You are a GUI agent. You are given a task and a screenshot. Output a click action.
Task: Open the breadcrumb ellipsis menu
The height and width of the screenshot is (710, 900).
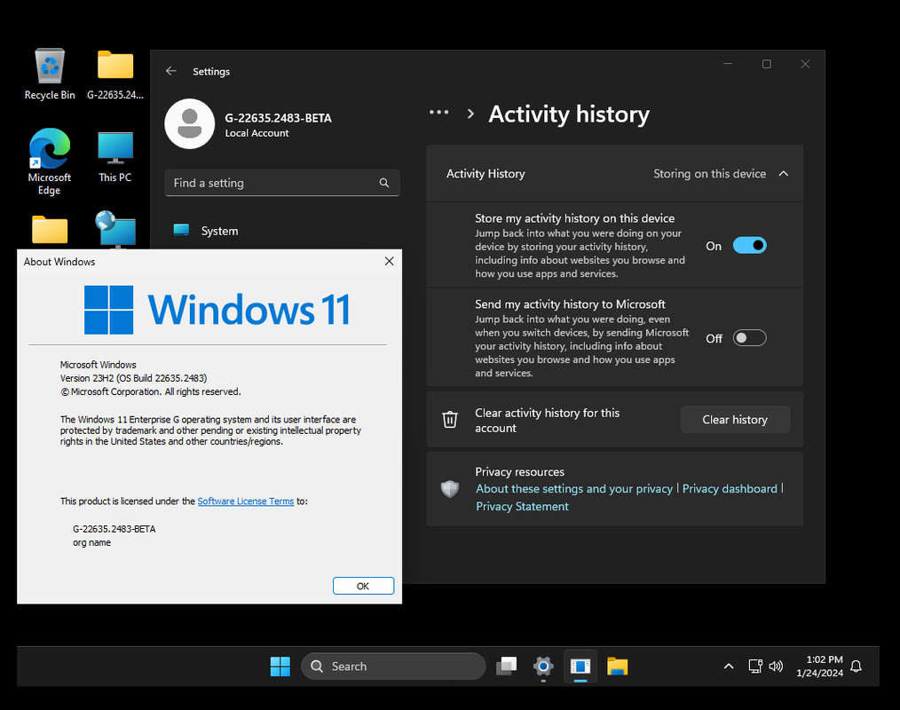[439, 113]
